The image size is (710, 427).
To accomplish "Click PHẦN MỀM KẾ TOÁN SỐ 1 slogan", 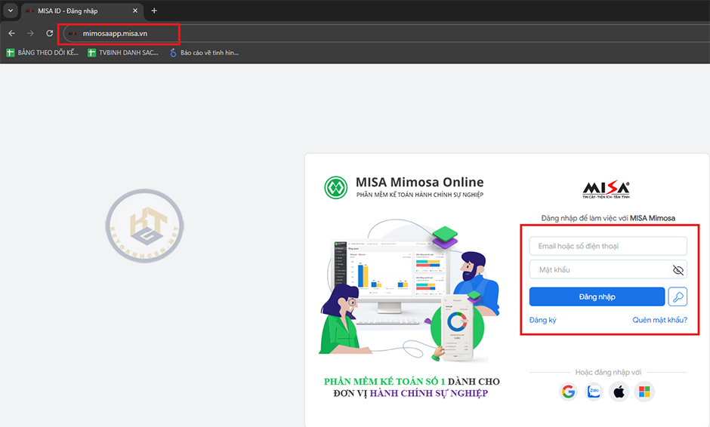I will pos(411,387).
